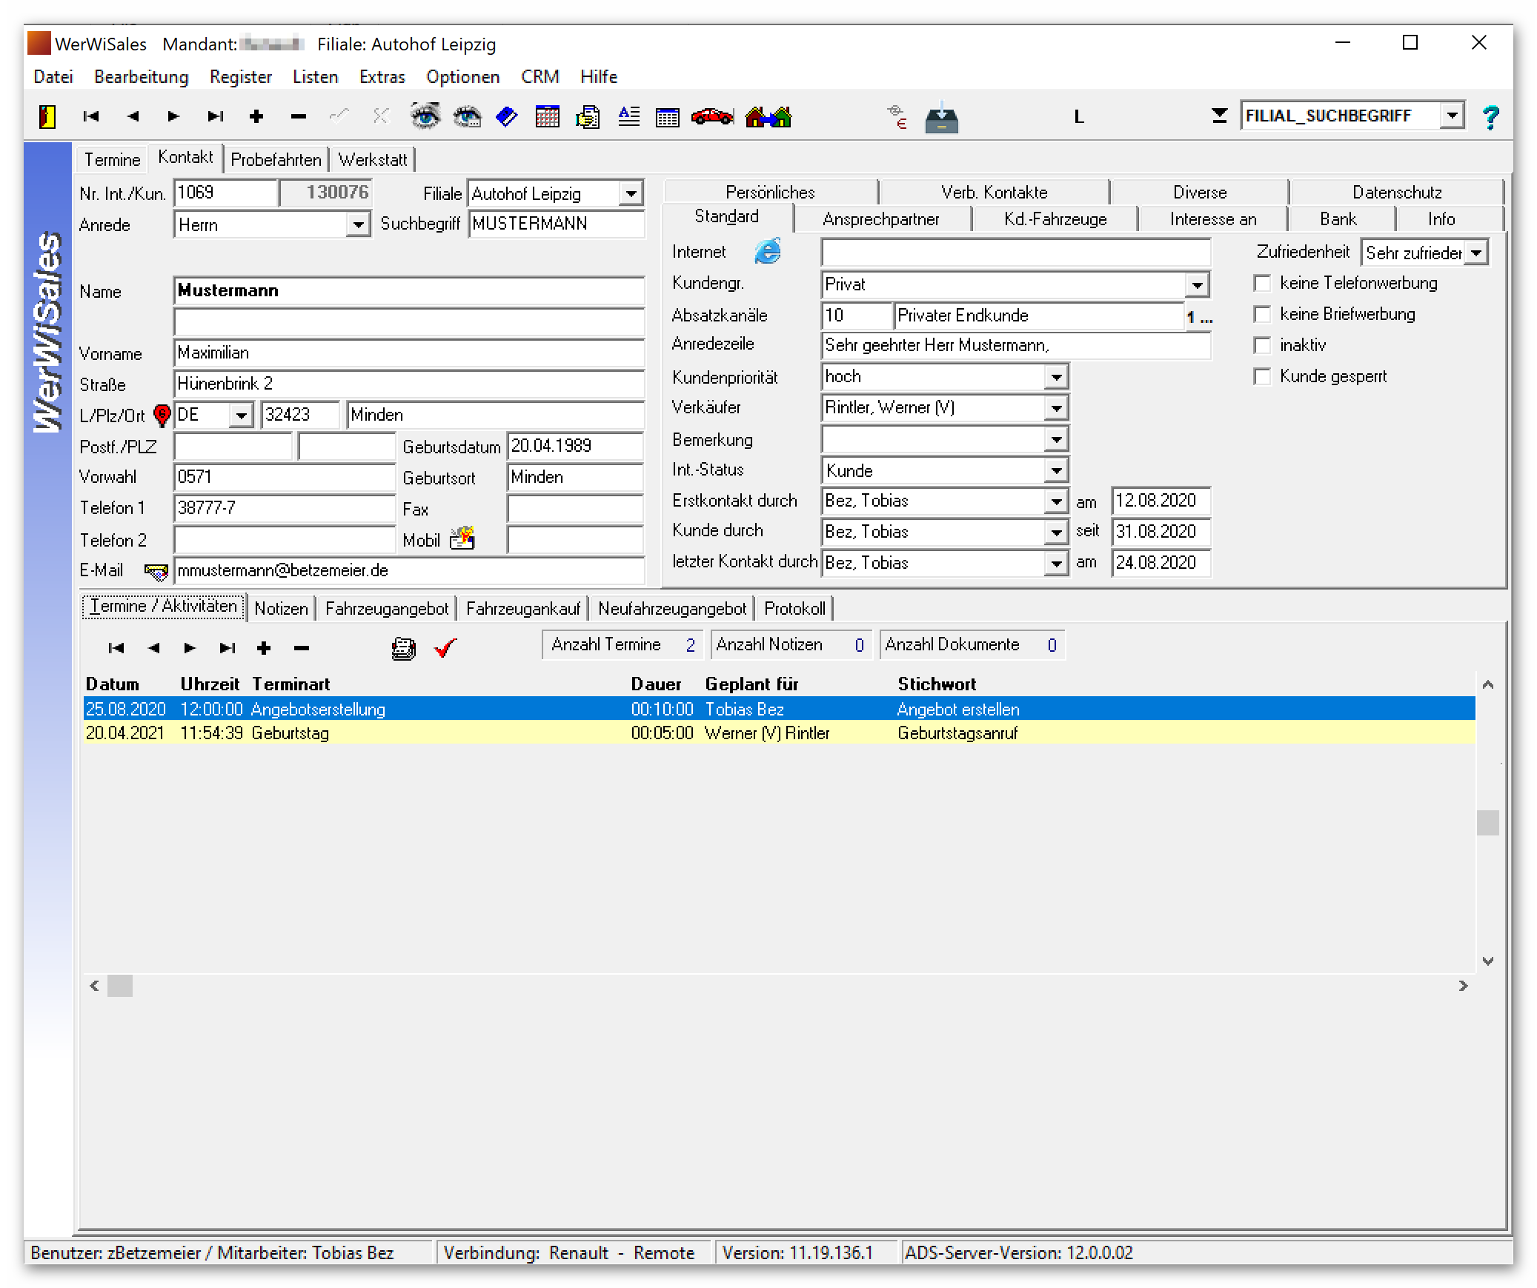Click the text letter 'A' lines icon

pyautogui.click(x=629, y=116)
